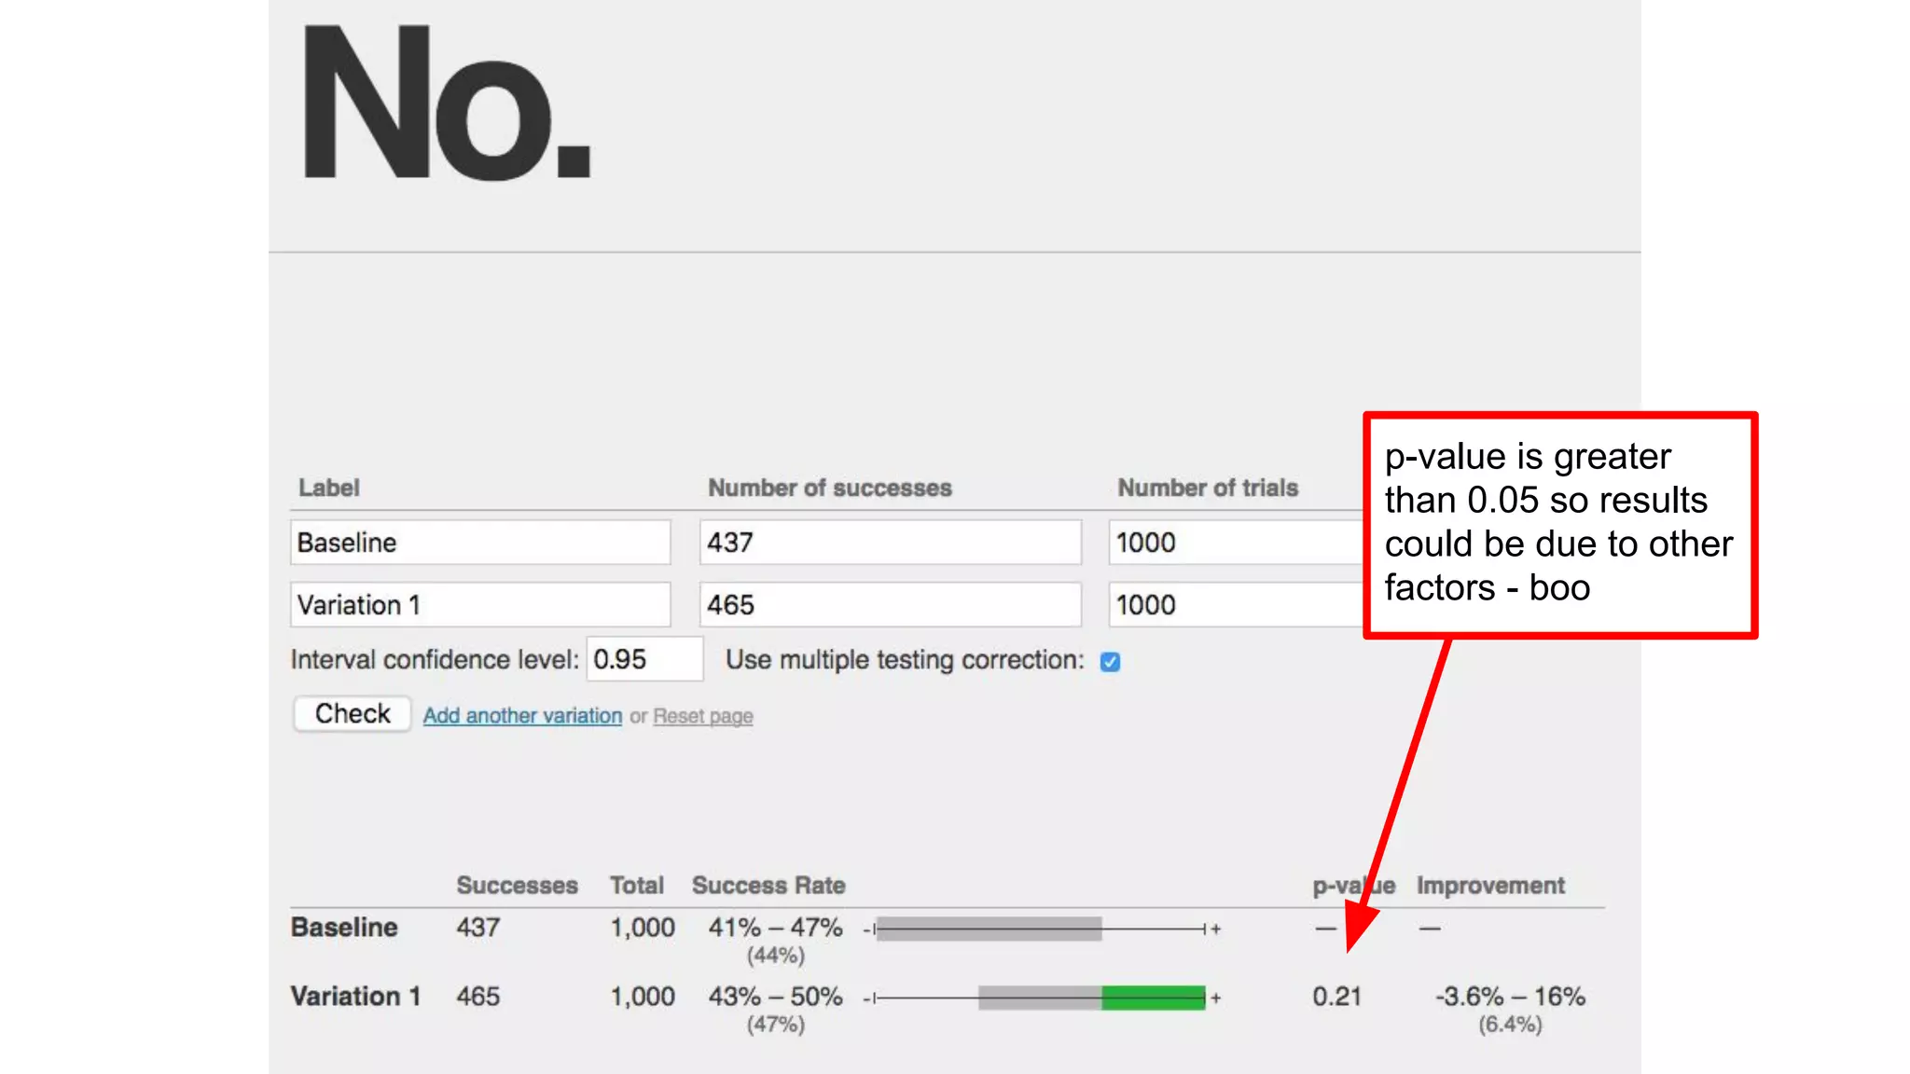This screenshot has height=1074, width=1910.
Task: Click the Improvement results column header
Action: (1490, 886)
